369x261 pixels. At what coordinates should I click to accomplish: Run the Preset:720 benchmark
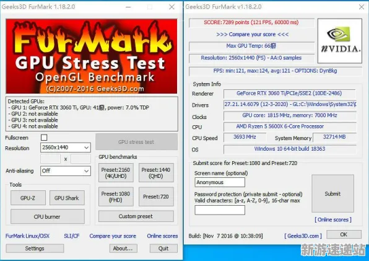[x=156, y=197]
